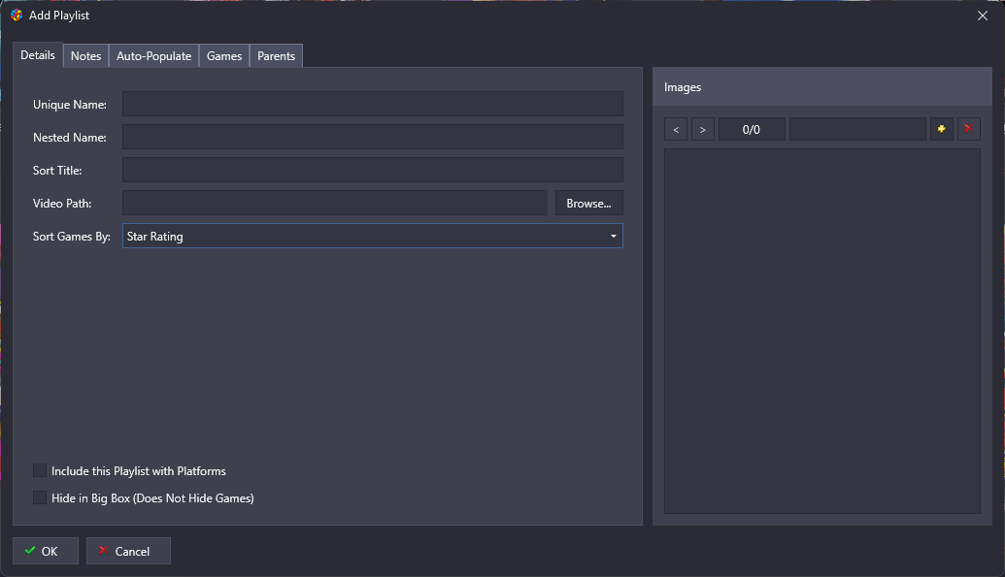
Task: Switch to the Parents tab
Action: 276,56
